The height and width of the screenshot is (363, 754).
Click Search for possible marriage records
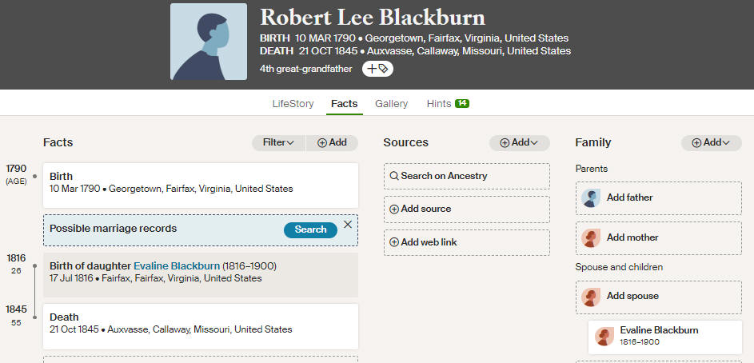click(x=310, y=229)
